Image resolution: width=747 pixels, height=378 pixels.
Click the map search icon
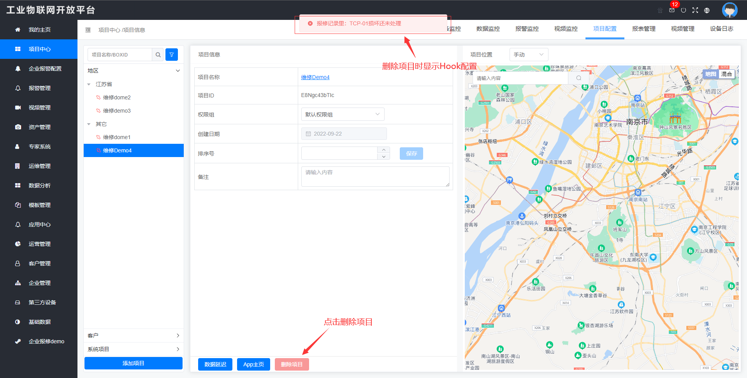point(578,78)
